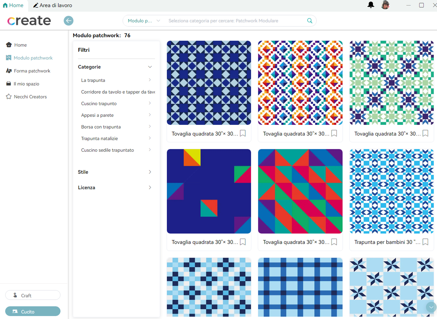This screenshot has height=319, width=437.
Task: Bookmark the dark blue diamond tablecloth
Action: coord(243,134)
